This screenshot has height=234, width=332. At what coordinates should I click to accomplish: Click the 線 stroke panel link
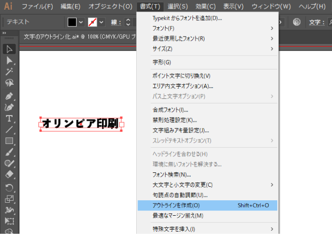coord(116,22)
